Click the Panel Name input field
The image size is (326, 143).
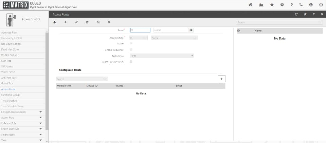(171, 30)
